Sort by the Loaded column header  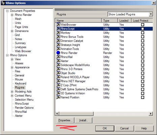tap(125, 21)
